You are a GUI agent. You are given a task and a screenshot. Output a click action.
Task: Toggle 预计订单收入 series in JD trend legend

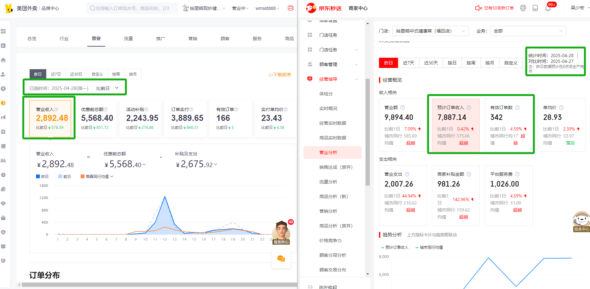point(395,247)
